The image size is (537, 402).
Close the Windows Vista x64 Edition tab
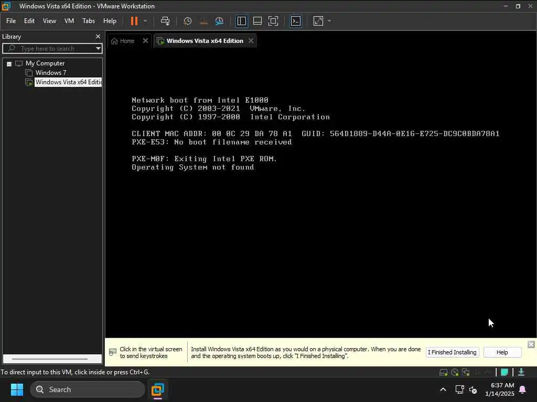(x=251, y=41)
